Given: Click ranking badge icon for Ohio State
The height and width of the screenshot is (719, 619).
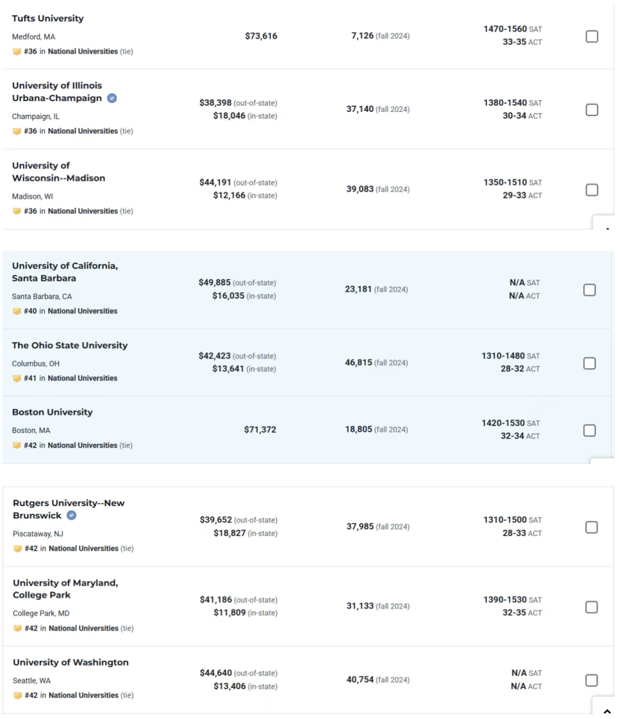Looking at the screenshot, I should [x=17, y=378].
